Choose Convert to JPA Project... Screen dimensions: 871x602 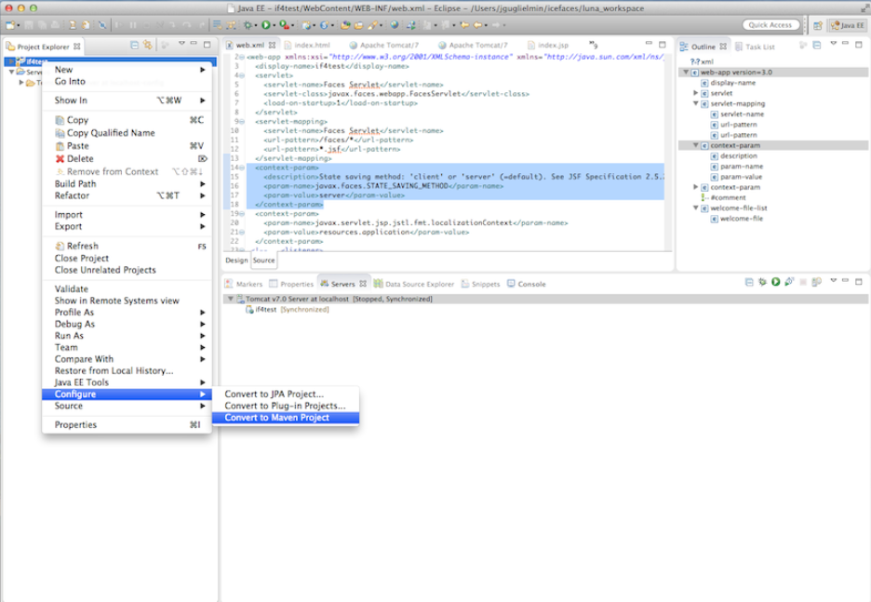[274, 394]
